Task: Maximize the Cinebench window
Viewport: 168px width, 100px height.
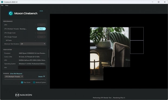Action: coord(159,2)
